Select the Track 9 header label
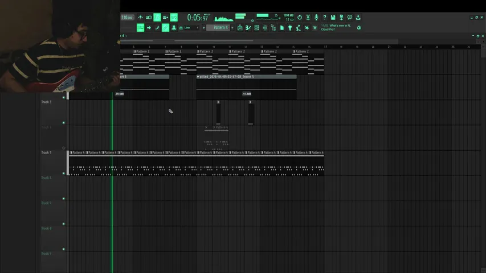This screenshot has height=273, width=486. coord(47,254)
